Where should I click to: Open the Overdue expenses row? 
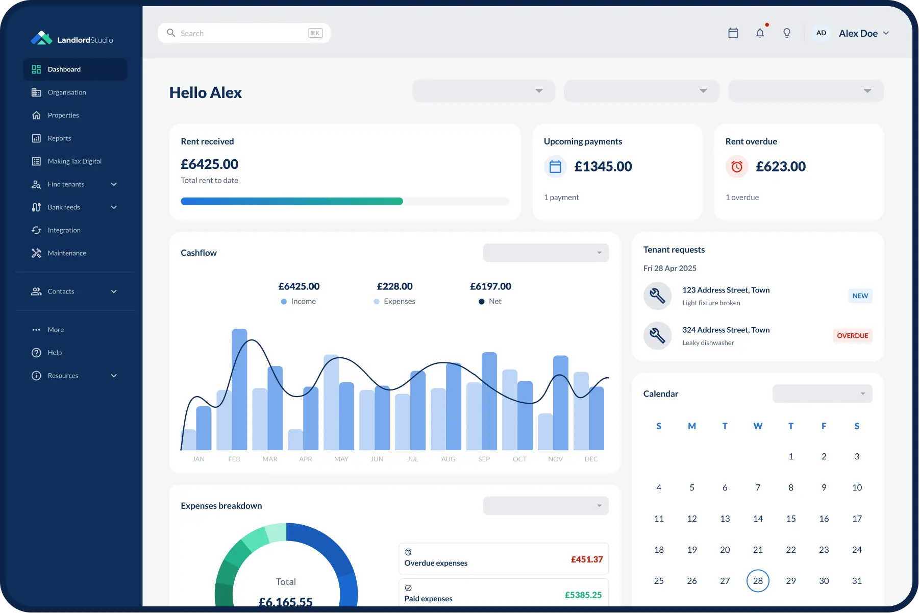504,559
